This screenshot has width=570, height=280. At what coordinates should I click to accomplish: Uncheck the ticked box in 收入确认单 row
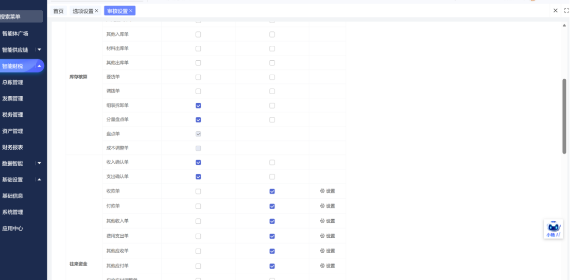pos(198,162)
